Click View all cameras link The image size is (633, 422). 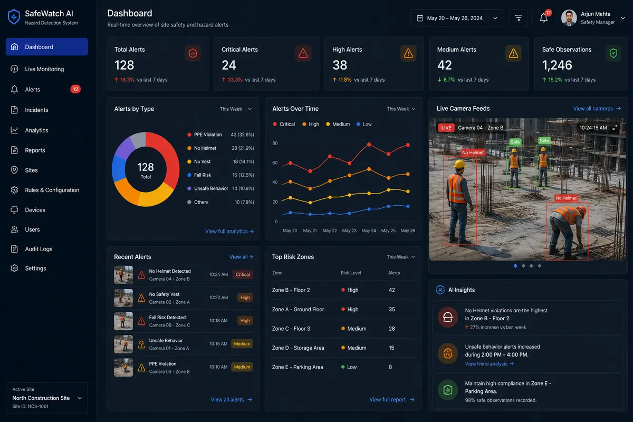pyautogui.click(x=597, y=109)
